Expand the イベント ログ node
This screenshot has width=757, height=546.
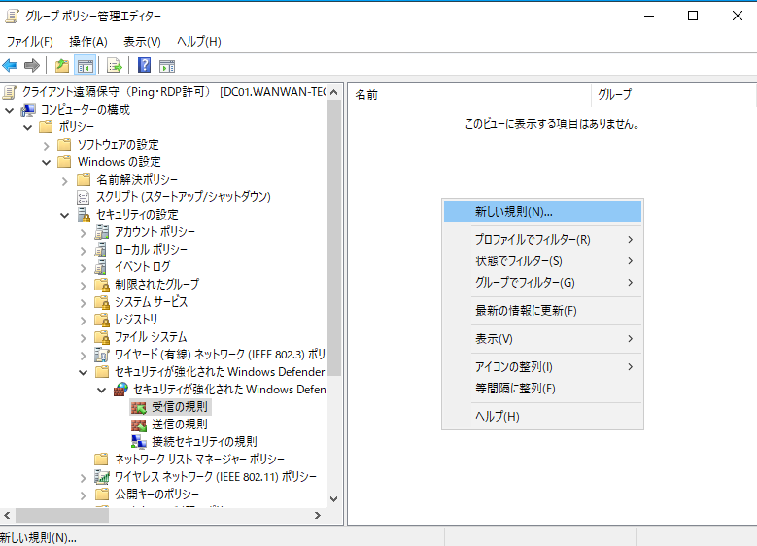tap(83, 268)
